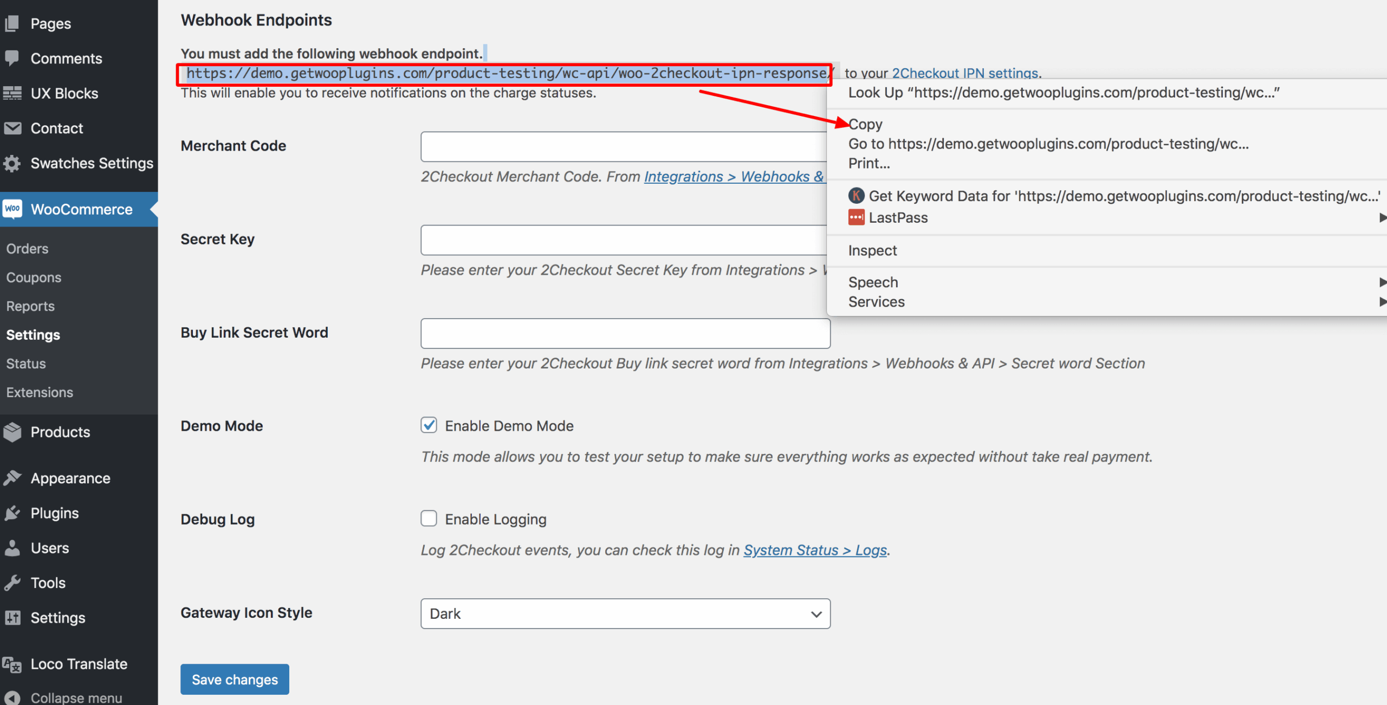Select the Plugins icon in the sidebar
The width and height of the screenshot is (1387, 705).
pos(13,513)
